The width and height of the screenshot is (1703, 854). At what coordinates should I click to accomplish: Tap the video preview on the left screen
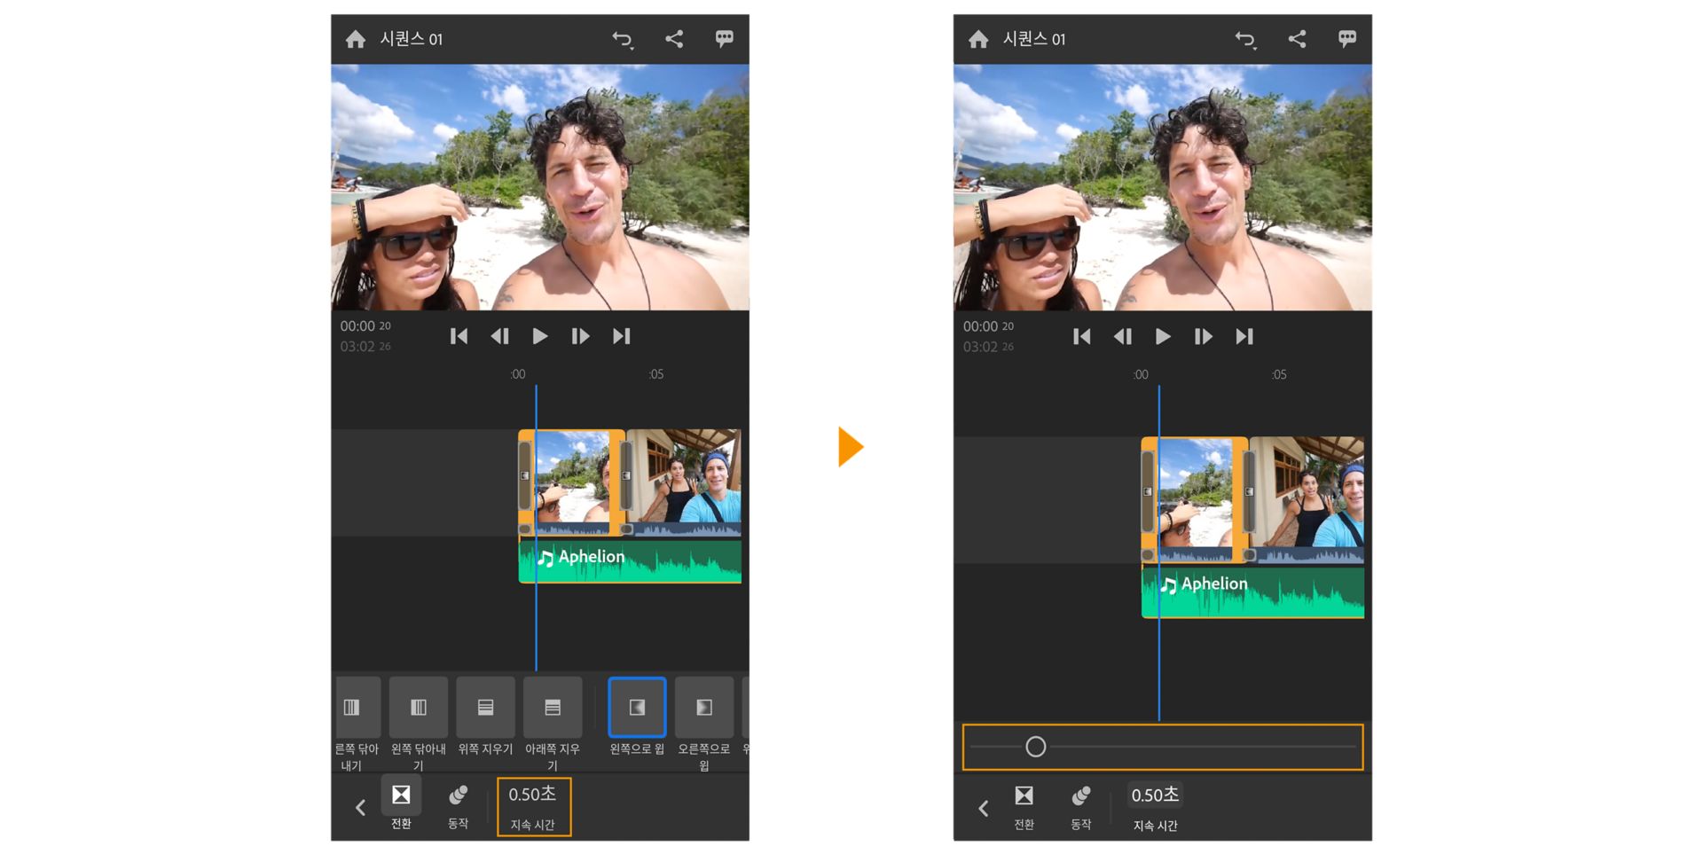click(x=540, y=187)
